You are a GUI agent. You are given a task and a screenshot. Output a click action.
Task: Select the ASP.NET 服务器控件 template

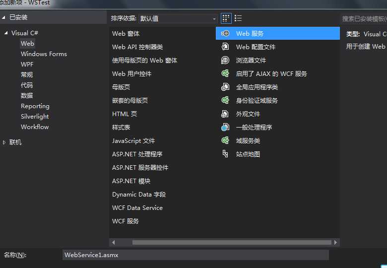[140, 168]
